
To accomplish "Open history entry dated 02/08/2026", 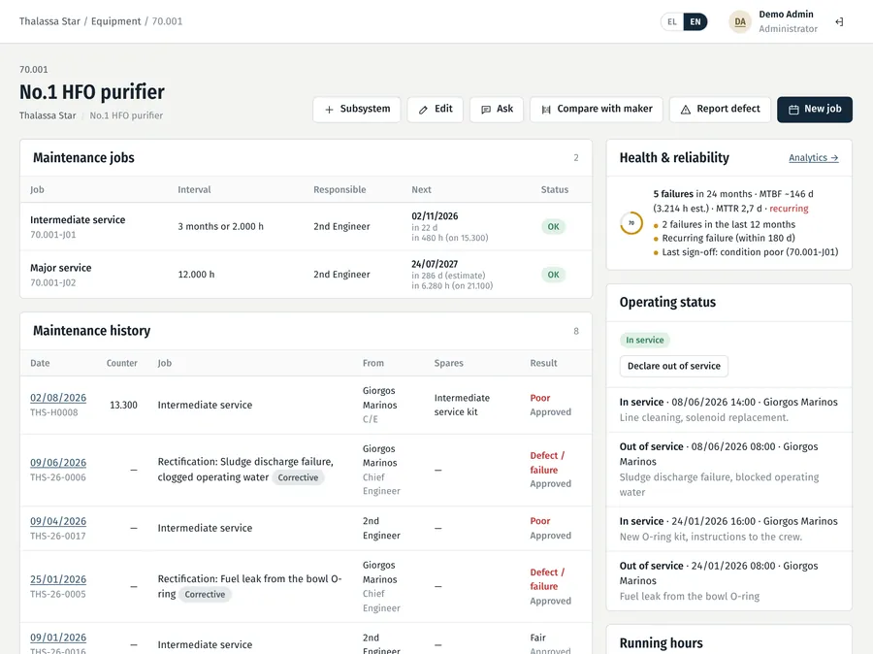I will tap(58, 398).
